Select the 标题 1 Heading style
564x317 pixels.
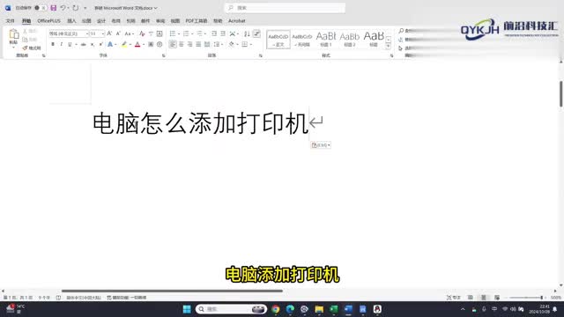coord(326,40)
